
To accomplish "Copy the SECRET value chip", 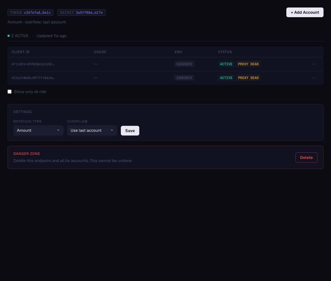I will [81, 12].
